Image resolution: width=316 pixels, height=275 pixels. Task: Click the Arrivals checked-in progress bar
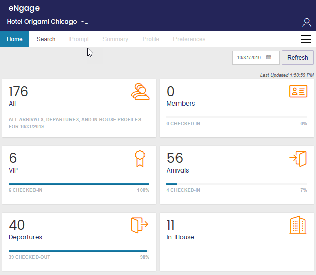[237, 184]
